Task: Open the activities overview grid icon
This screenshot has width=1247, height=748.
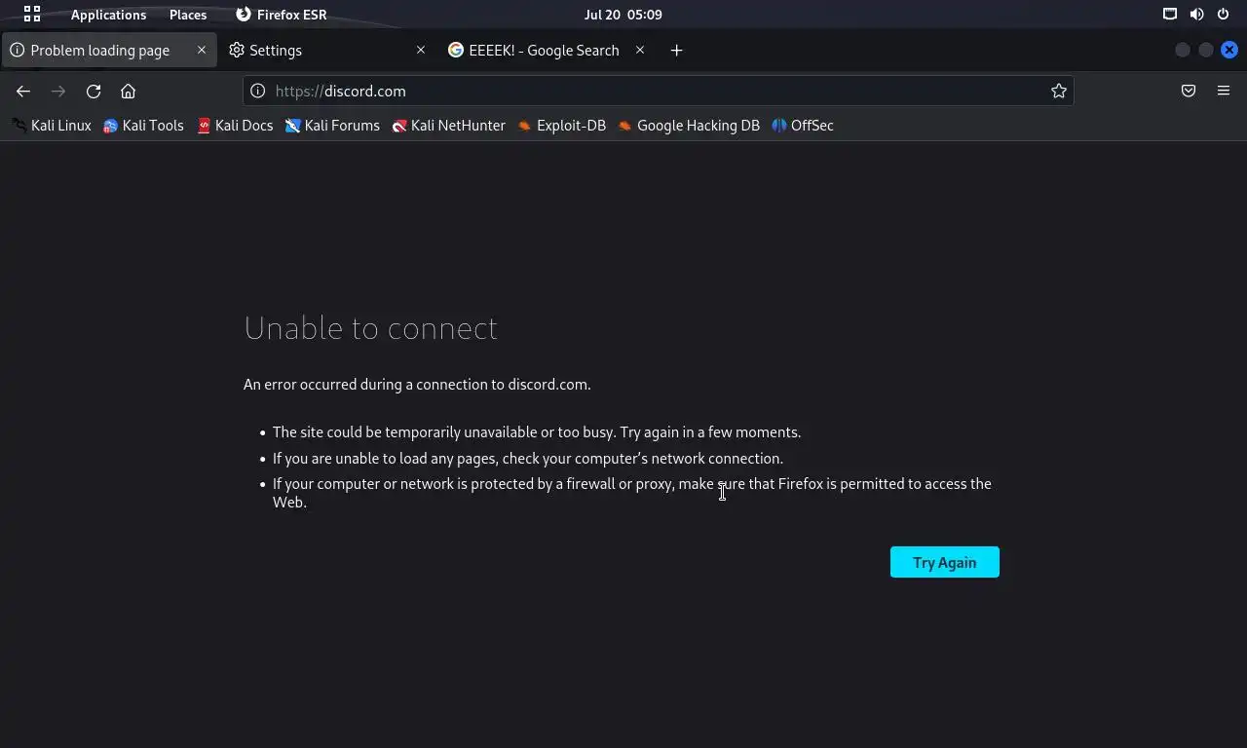Action: 32,15
